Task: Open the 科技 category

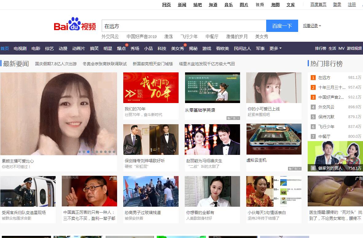Action: tap(162, 48)
